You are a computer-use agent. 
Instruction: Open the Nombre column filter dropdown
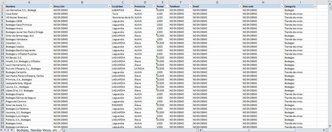pos(51,7)
